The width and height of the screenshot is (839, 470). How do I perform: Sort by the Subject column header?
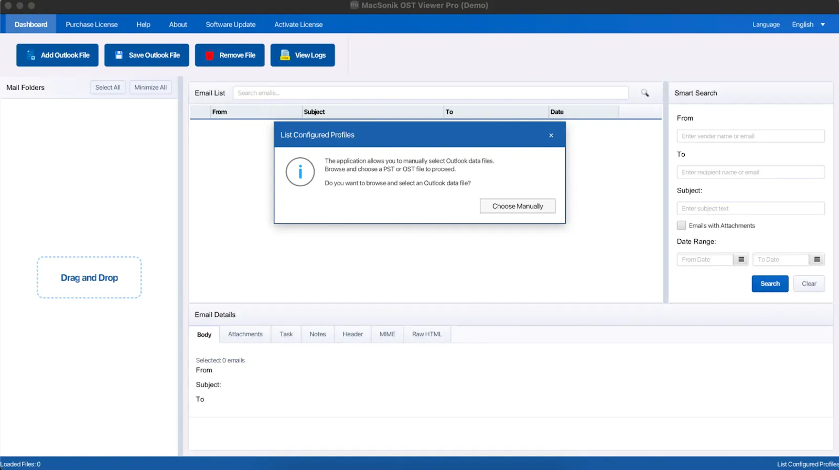coord(373,112)
